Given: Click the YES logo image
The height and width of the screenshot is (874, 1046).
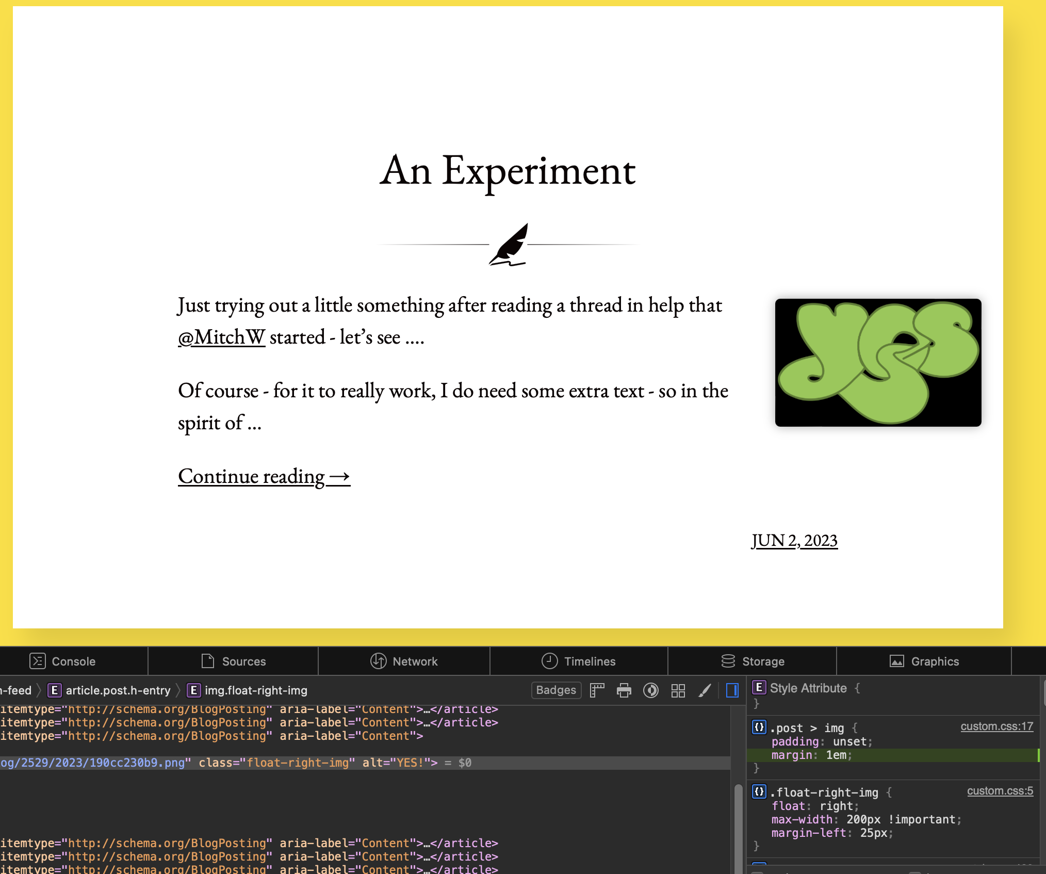Looking at the screenshot, I should 878,363.
